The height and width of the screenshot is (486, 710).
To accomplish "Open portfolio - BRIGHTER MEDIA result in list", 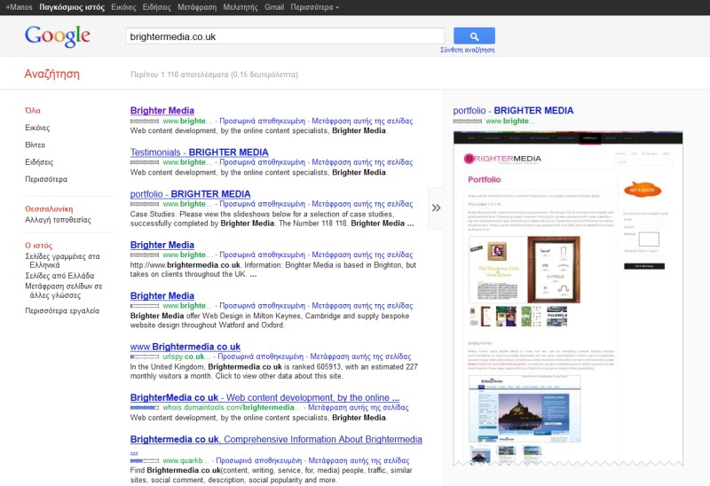I will tap(190, 193).
